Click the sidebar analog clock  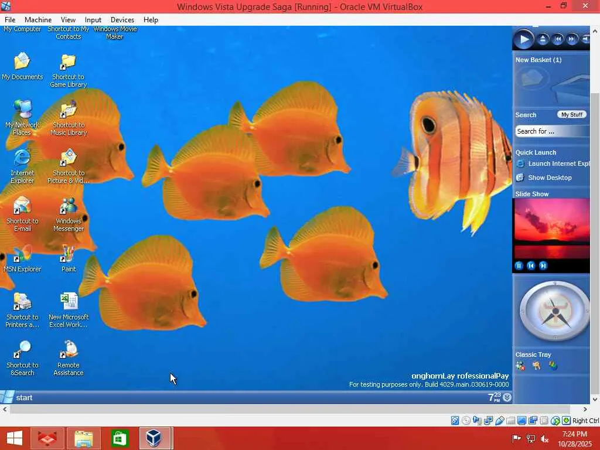point(554,311)
